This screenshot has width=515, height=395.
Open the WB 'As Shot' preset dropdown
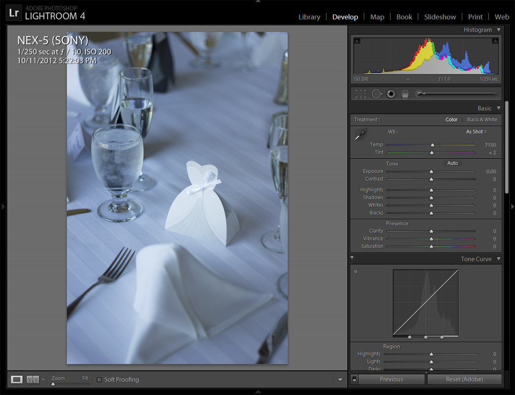point(476,132)
